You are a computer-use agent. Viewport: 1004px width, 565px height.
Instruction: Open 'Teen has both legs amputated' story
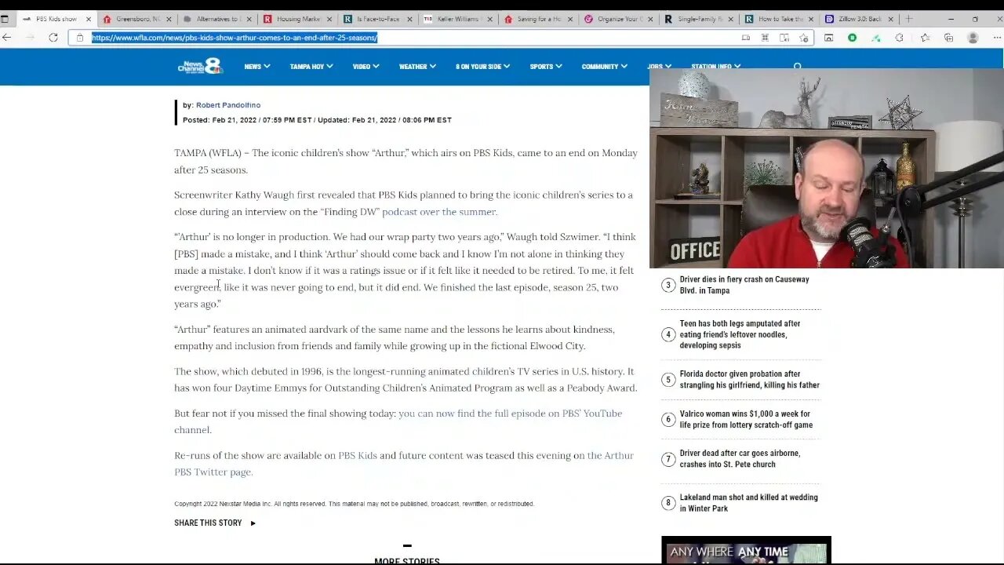tap(740, 334)
